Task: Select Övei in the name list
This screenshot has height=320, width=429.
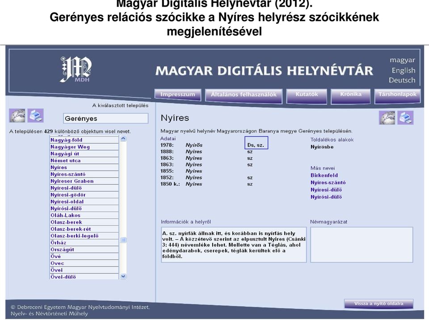Action: pos(84,270)
